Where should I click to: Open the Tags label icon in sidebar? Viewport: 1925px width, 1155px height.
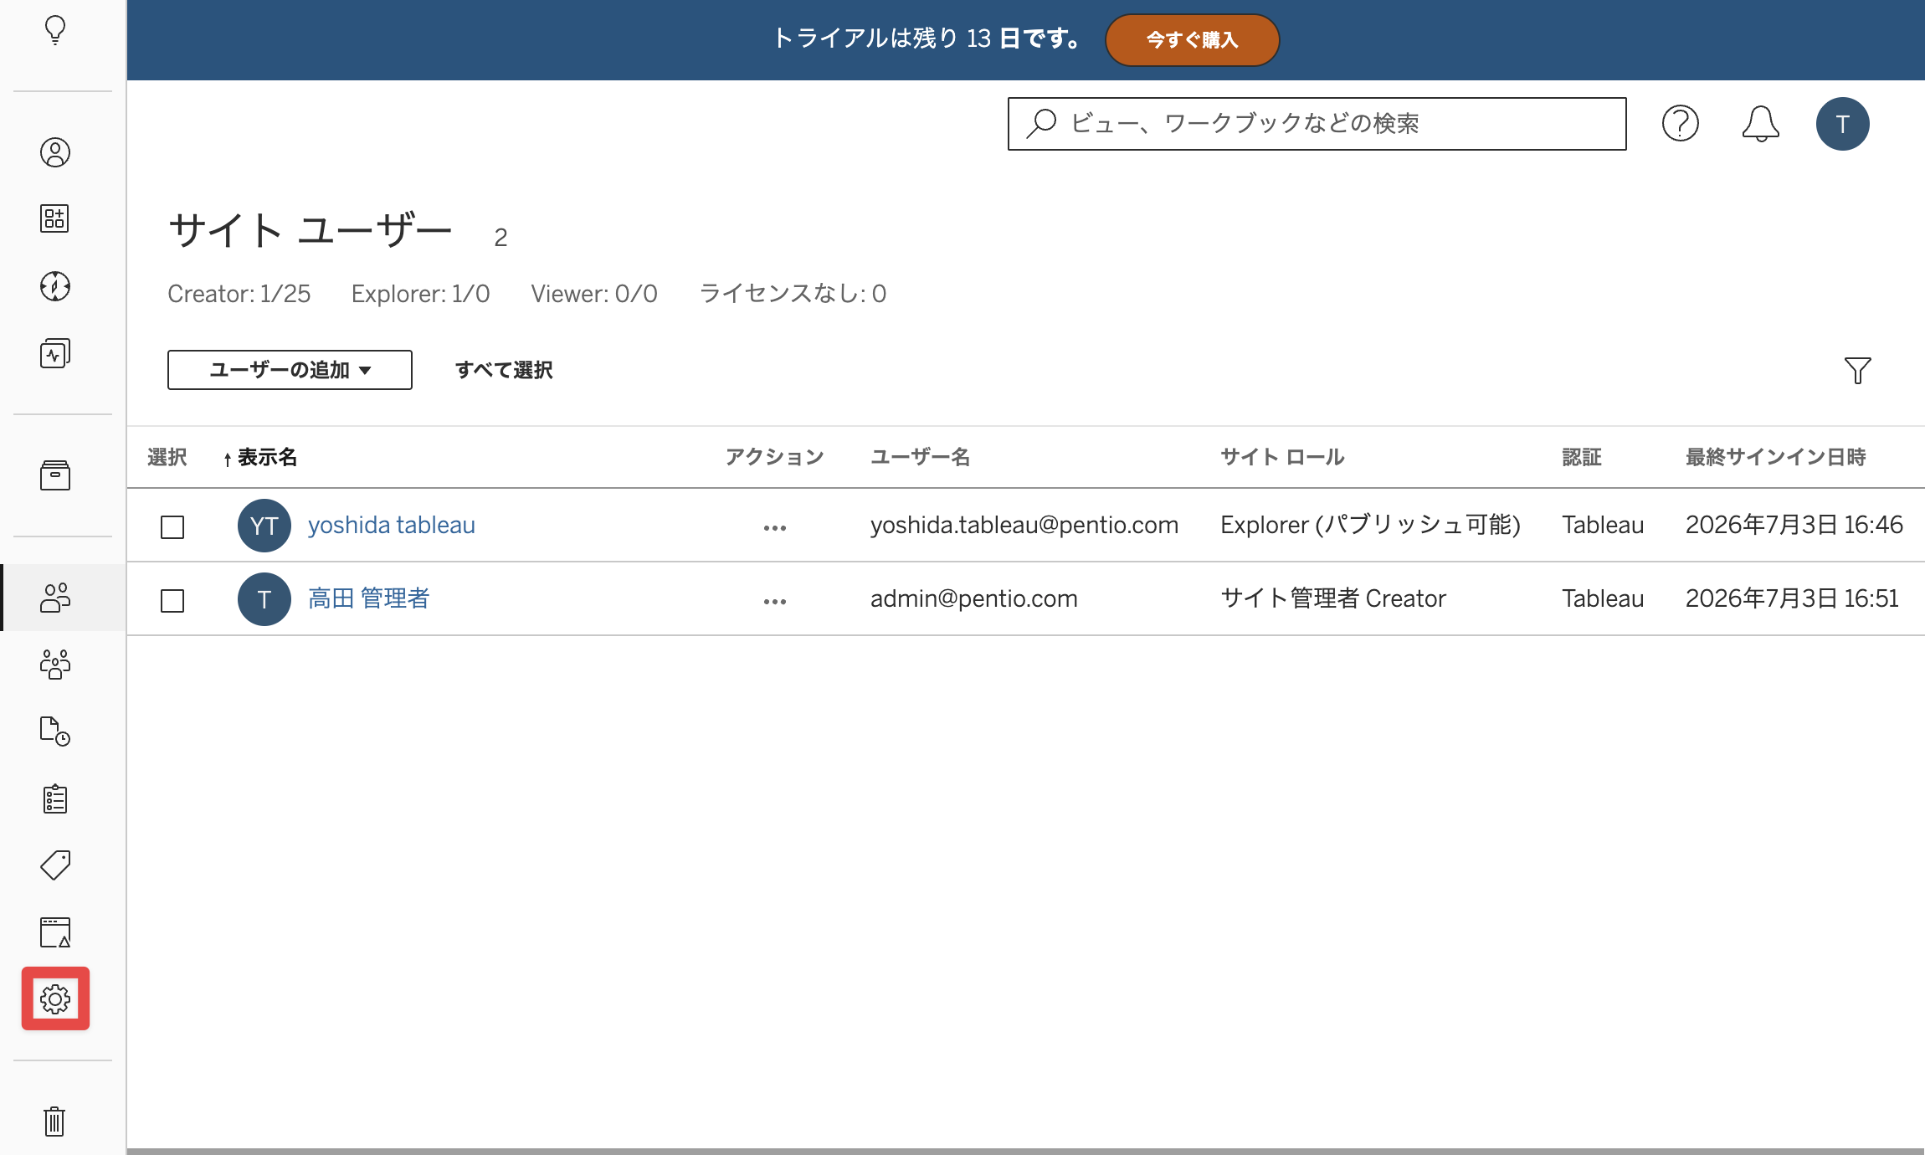coord(55,865)
